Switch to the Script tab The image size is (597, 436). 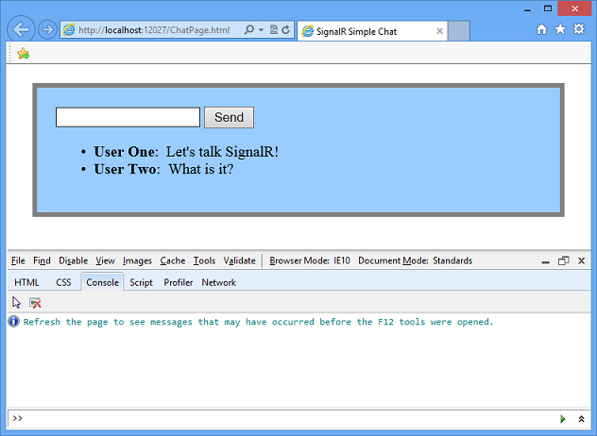click(x=141, y=282)
